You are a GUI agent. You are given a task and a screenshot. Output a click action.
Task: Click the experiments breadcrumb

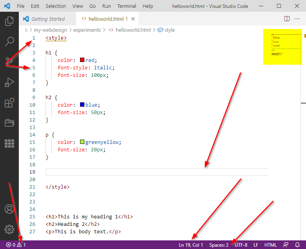click(x=87, y=30)
